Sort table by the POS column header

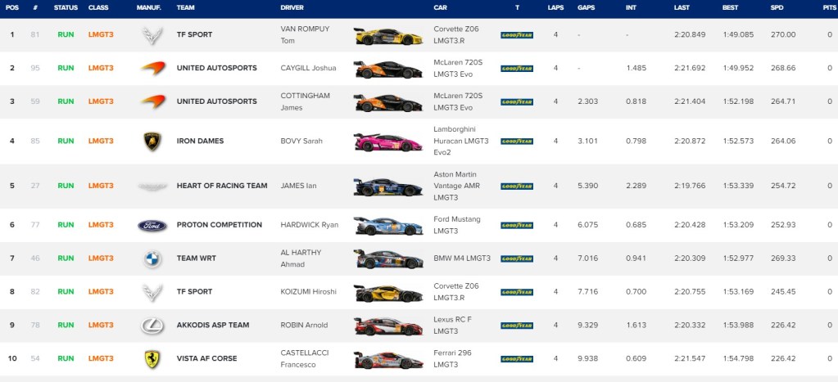pyautogui.click(x=11, y=8)
